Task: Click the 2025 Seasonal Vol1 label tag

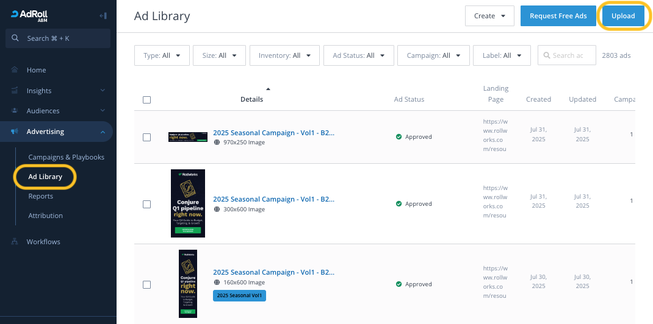Action: pos(239,295)
